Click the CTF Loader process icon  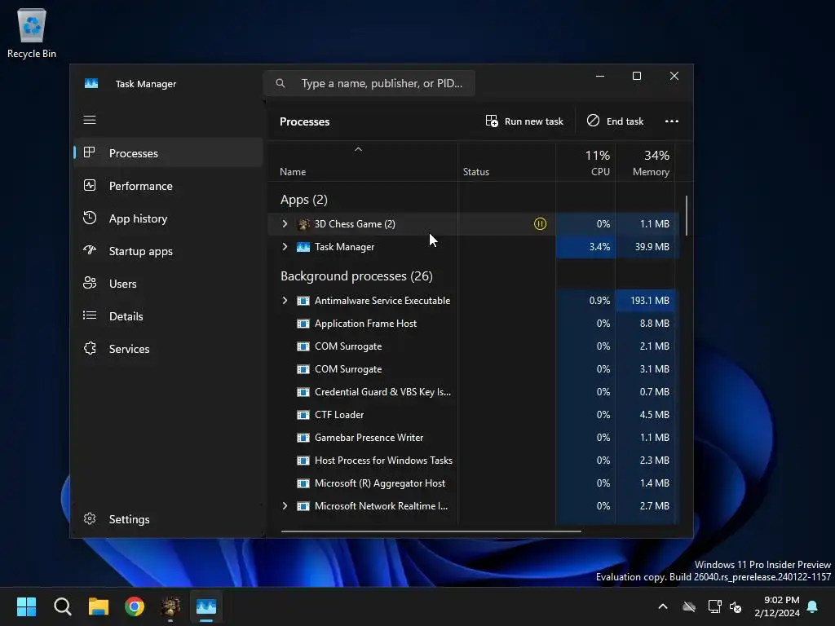point(303,415)
